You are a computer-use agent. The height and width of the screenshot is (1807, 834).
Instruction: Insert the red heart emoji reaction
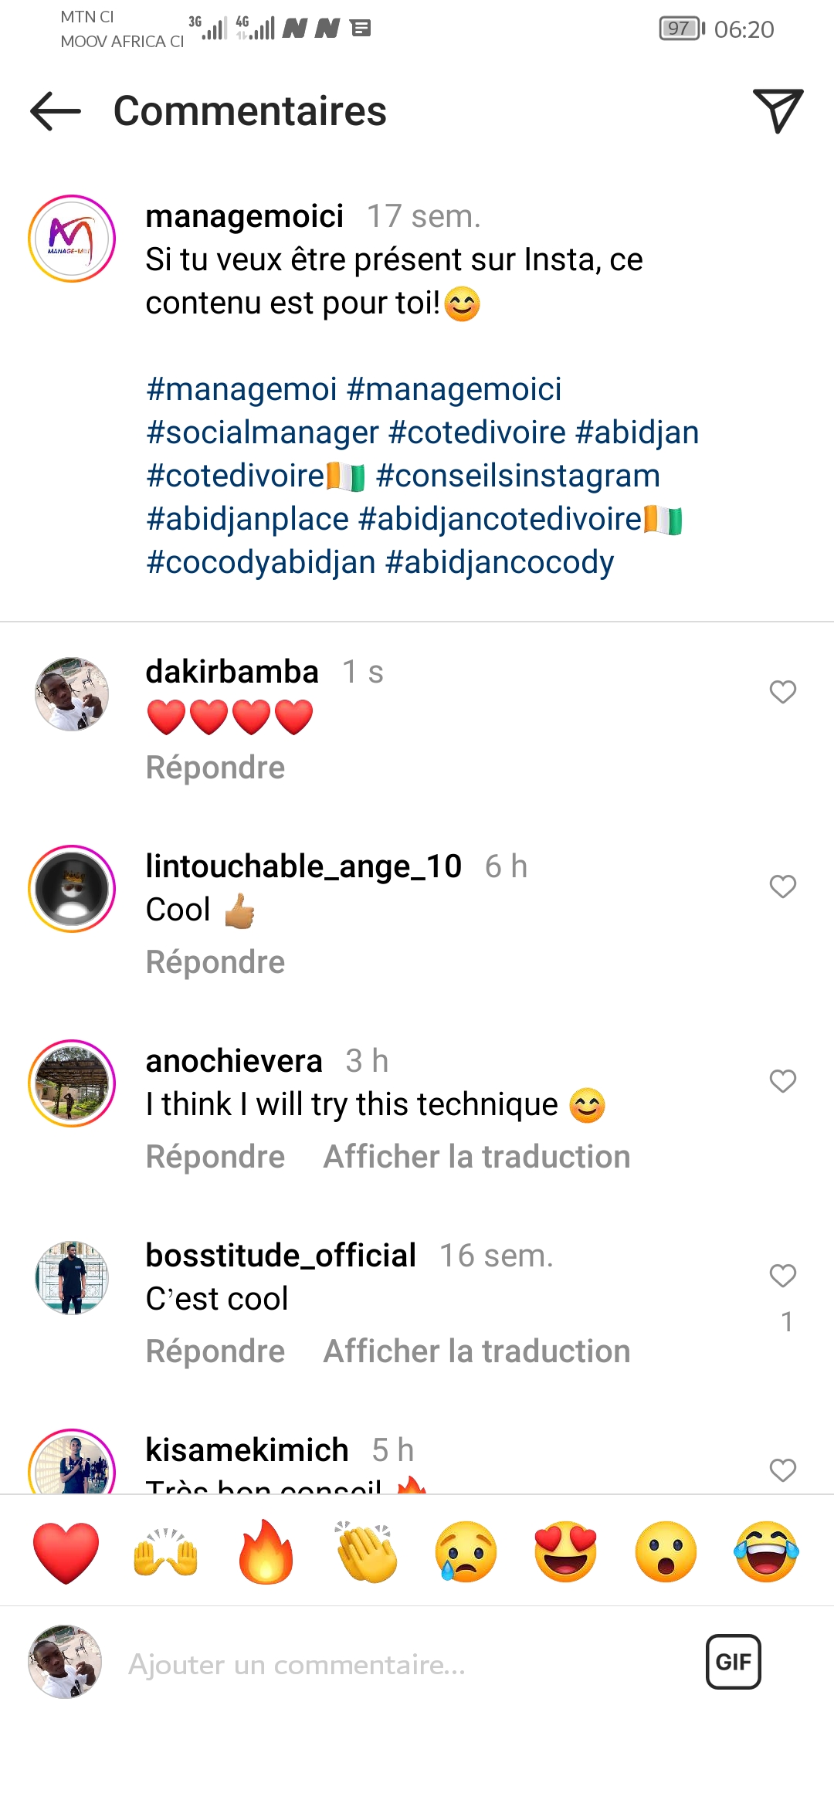point(66,1552)
